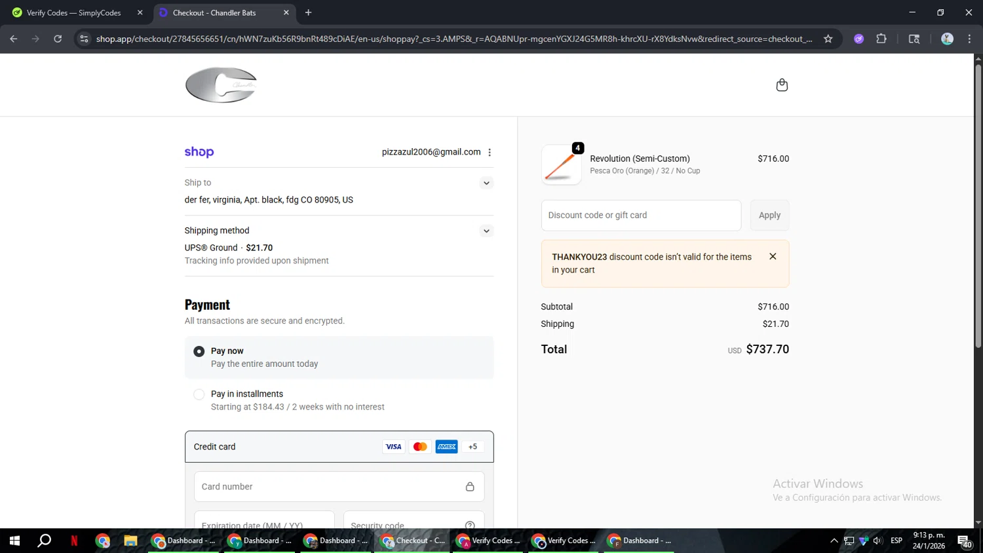Screen dimensions: 983x553
Task: Reload the checkout page
Action: tap(58, 39)
